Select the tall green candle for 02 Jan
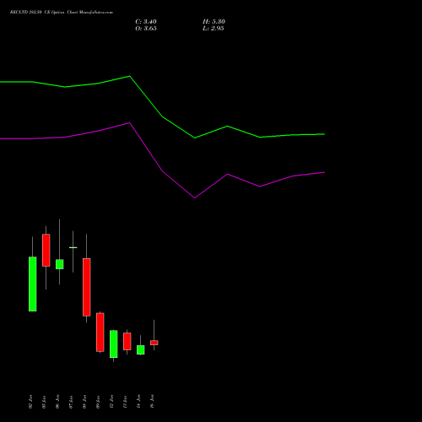This screenshot has height=422, width=422. 33,284
